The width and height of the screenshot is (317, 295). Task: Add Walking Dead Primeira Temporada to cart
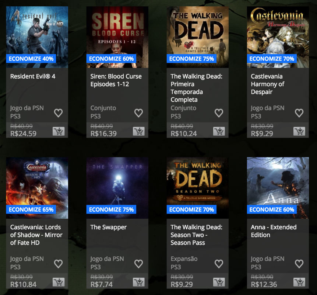tap(219, 131)
